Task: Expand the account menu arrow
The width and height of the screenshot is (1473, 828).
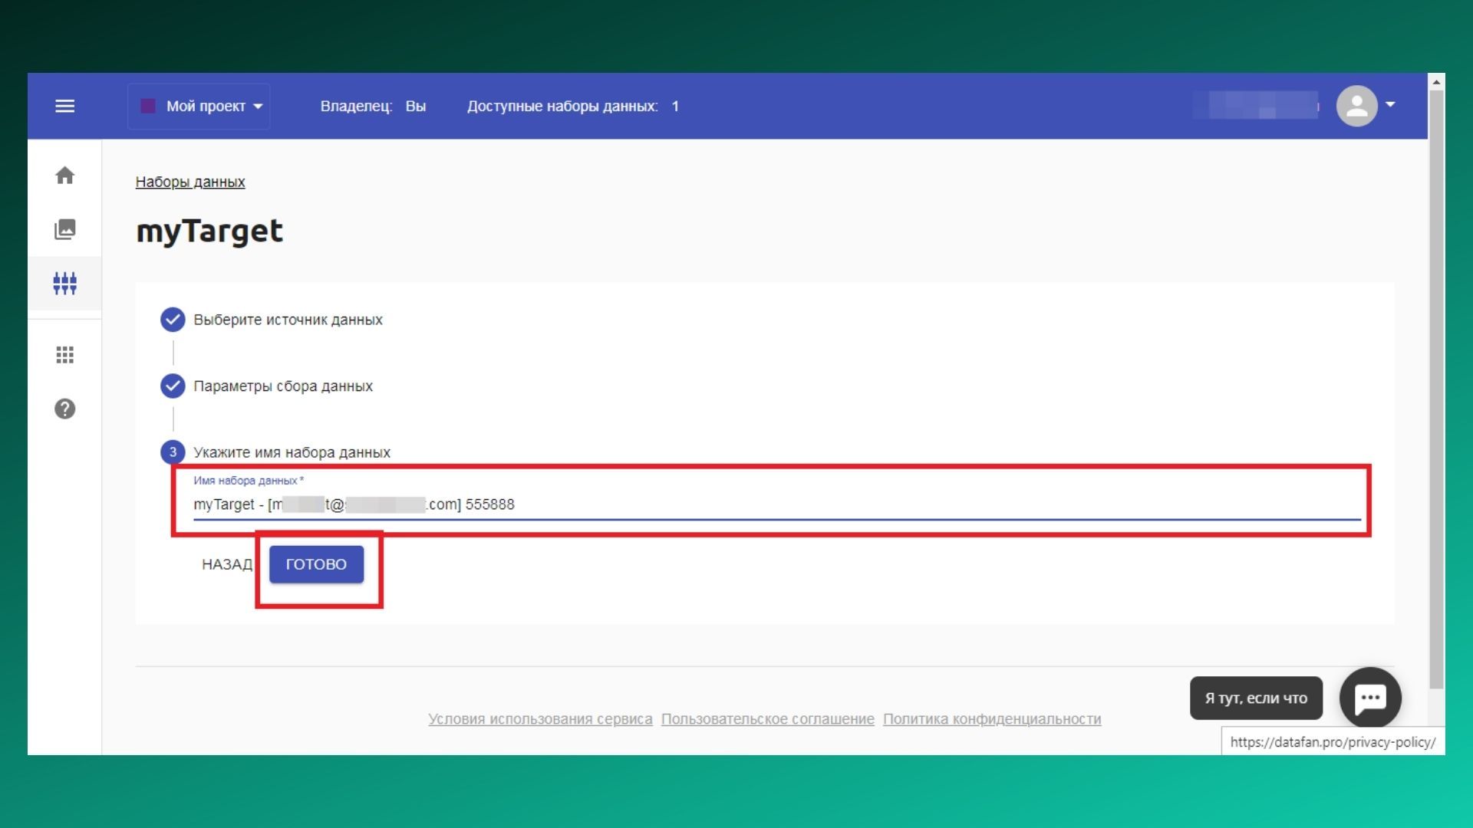Action: (1390, 104)
